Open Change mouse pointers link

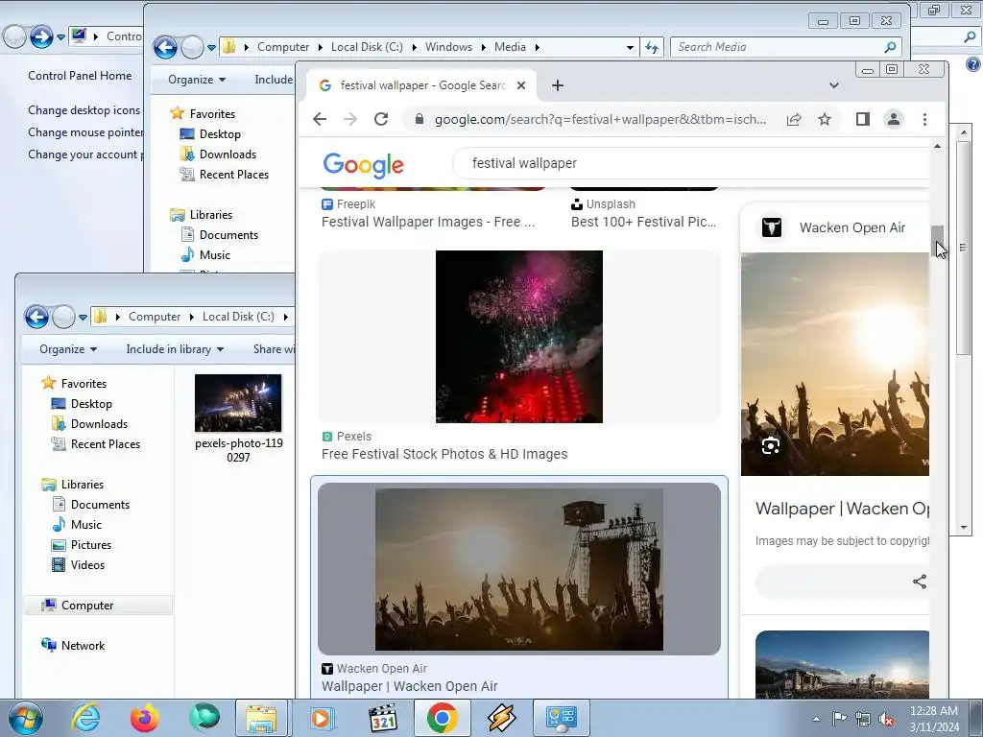(85, 132)
